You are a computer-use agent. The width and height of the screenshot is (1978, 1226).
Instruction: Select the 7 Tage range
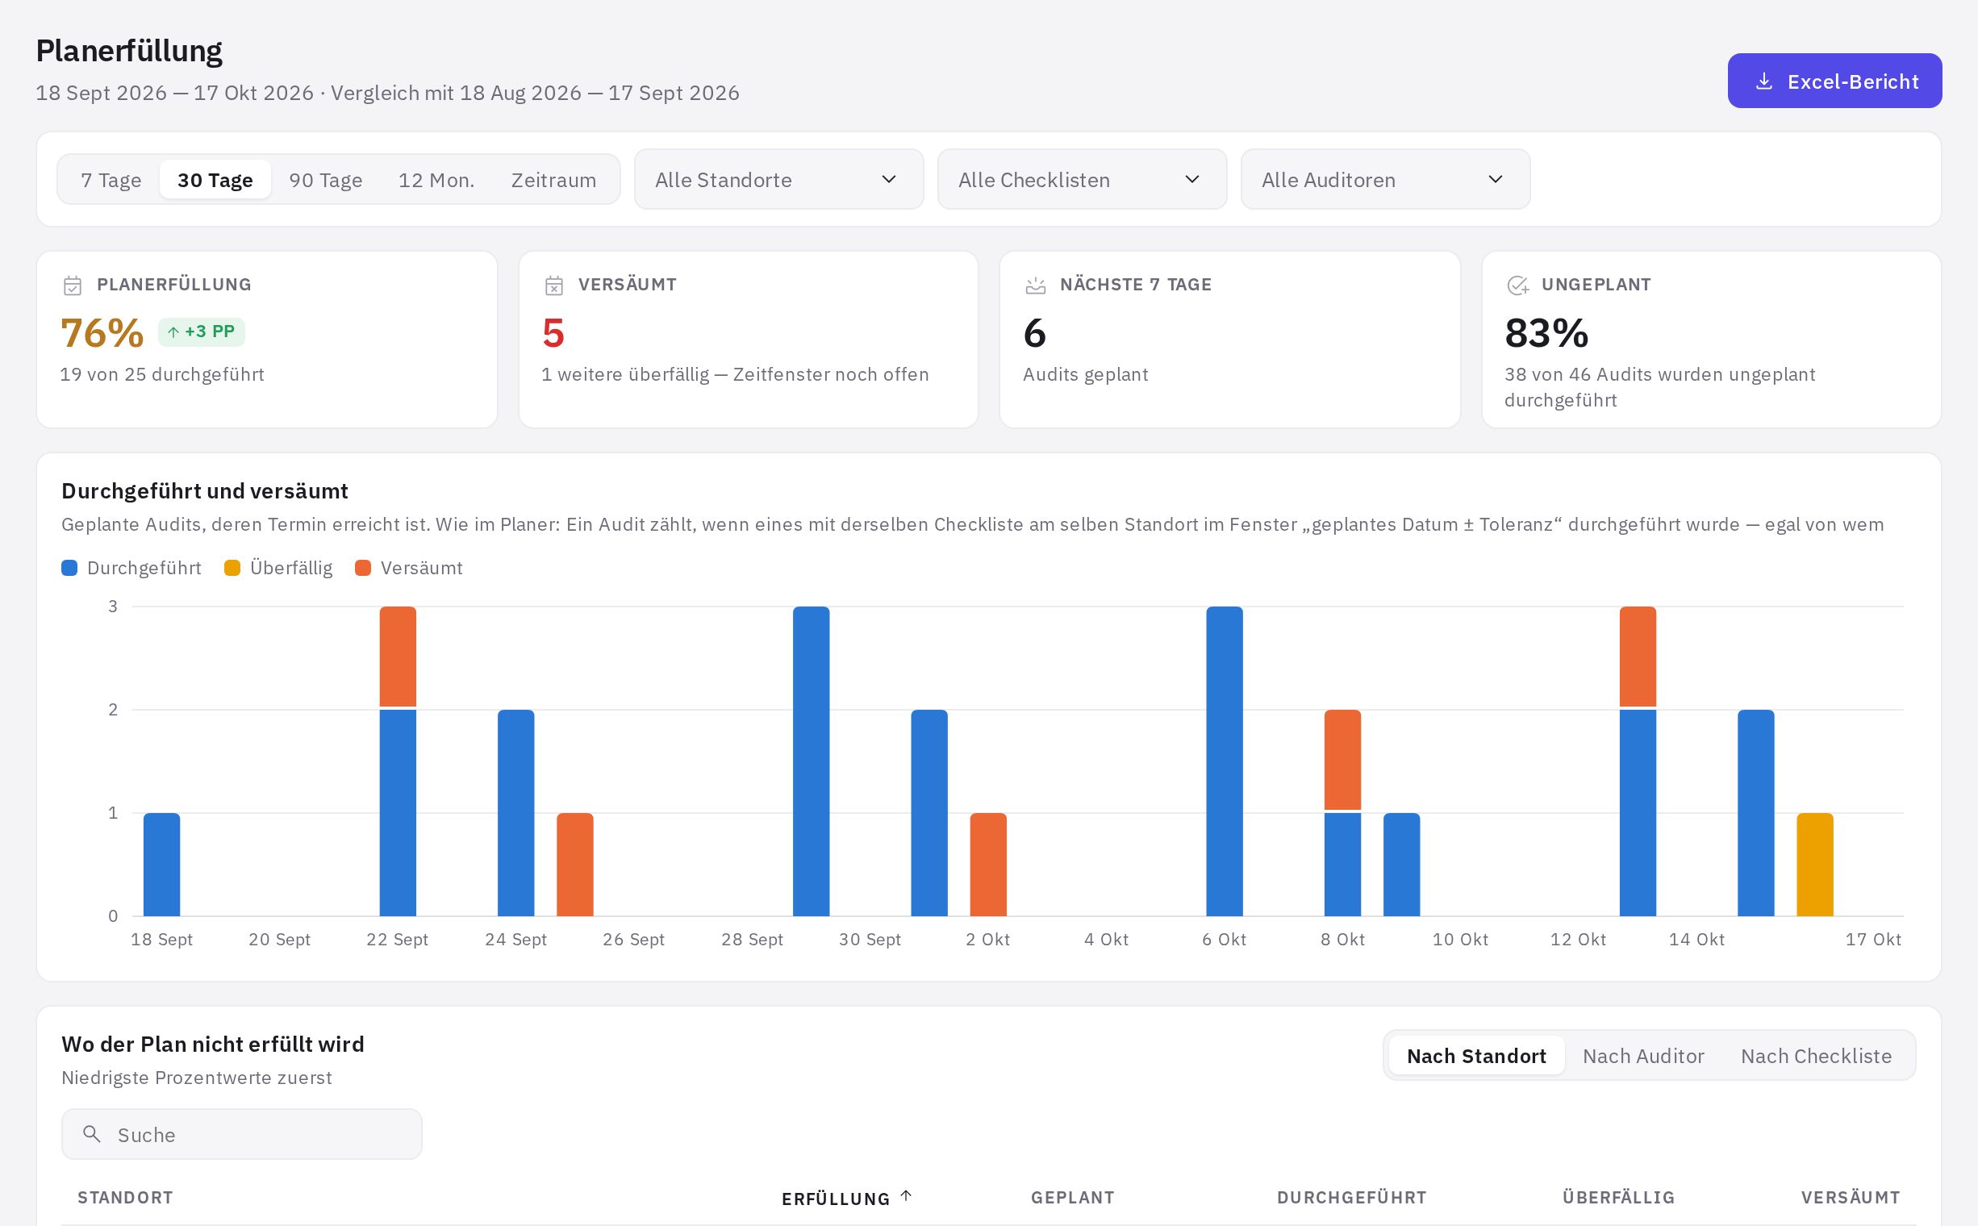click(111, 180)
